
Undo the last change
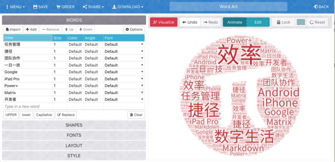pos(190,22)
